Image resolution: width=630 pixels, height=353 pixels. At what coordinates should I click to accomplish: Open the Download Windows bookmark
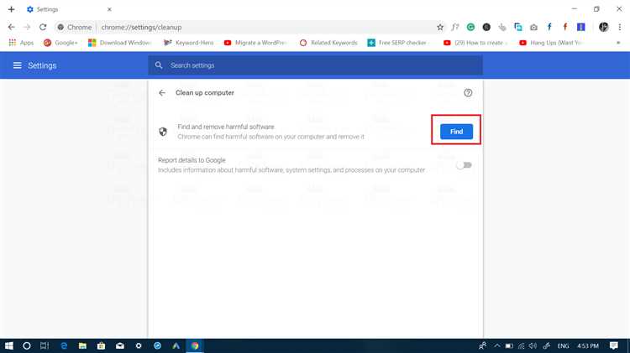(x=120, y=43)
